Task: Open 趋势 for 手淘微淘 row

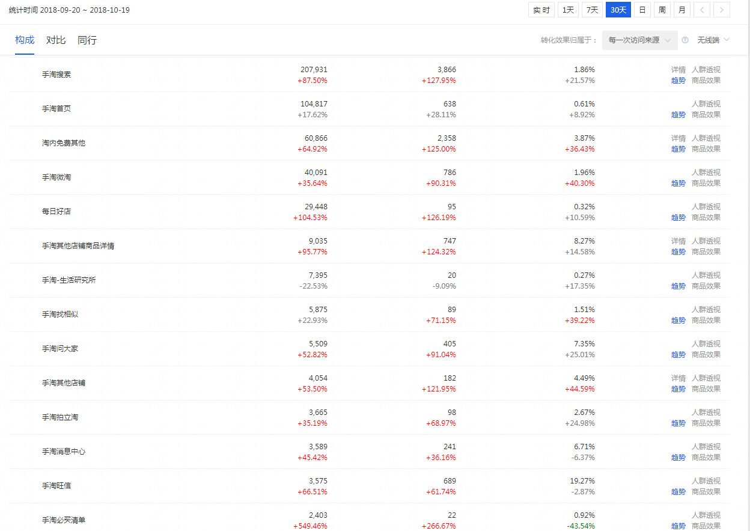Action: pos(678,183)
